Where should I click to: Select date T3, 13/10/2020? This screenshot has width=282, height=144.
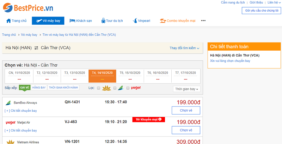coord(75,76)
